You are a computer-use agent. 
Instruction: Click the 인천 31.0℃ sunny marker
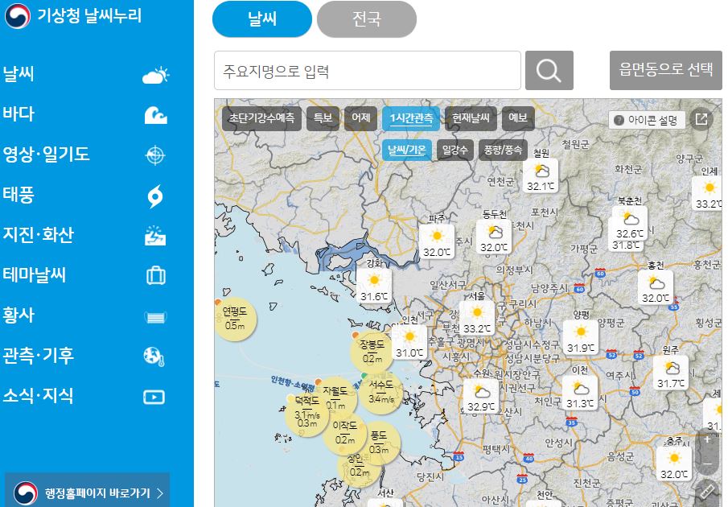409,342
